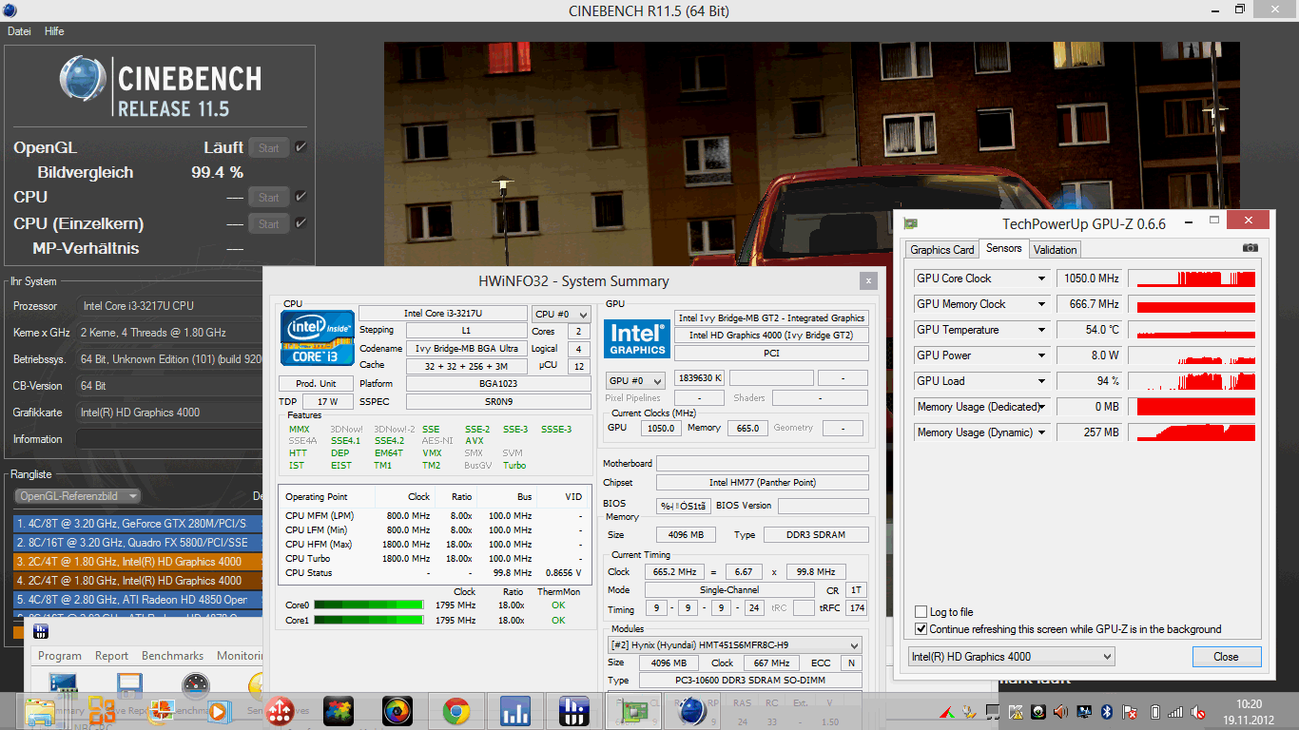This screenshot has height=730, width=1299.
Task: Click the Core0 load bar in HWiNFO32
Action: click(369, 605)
